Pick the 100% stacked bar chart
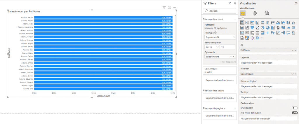Screen dimensions: 299x124 point(263,22)
